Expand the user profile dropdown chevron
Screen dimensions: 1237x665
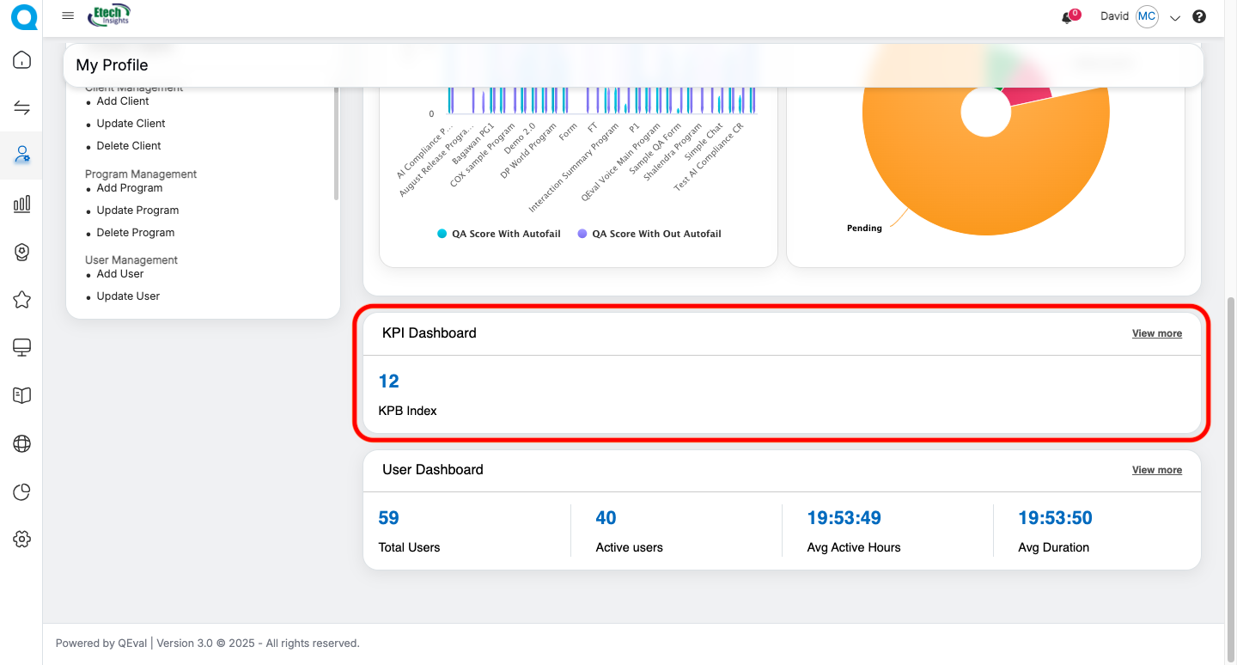click(1175, 17)
